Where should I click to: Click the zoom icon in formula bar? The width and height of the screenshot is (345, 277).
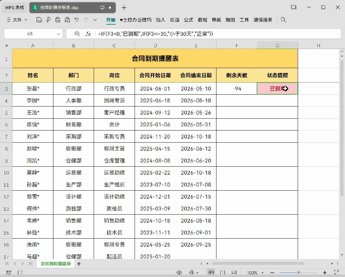coord(77,34)
